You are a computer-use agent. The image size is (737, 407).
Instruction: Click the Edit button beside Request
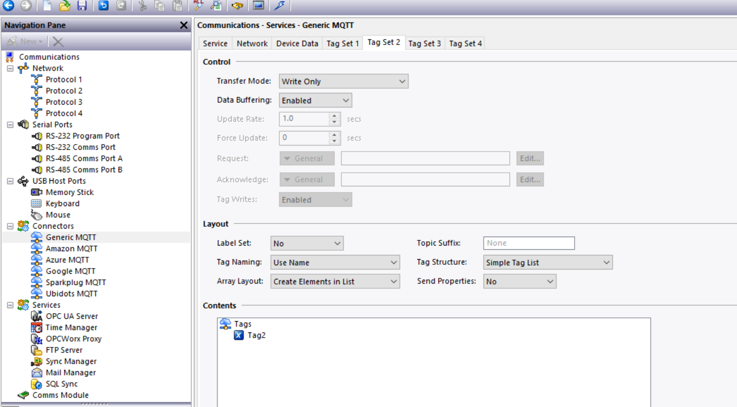tap(530, 158)
